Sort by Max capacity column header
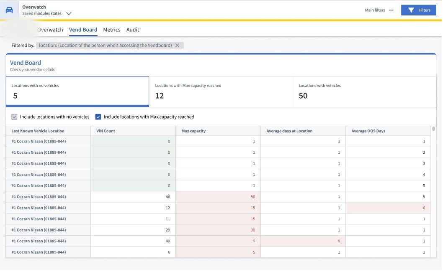 pyautogui.click(x=193, y=131)
